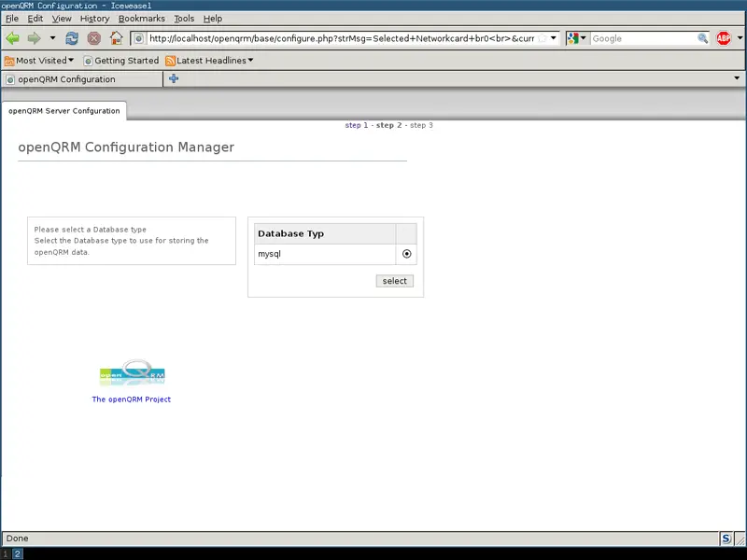Go to the Home page icon
747x560 pixels.
116,38
